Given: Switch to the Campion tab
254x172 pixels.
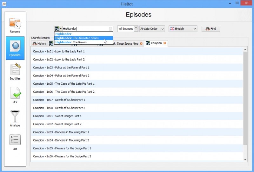Looking at the screenshot, I should click(x=156, y=43).
